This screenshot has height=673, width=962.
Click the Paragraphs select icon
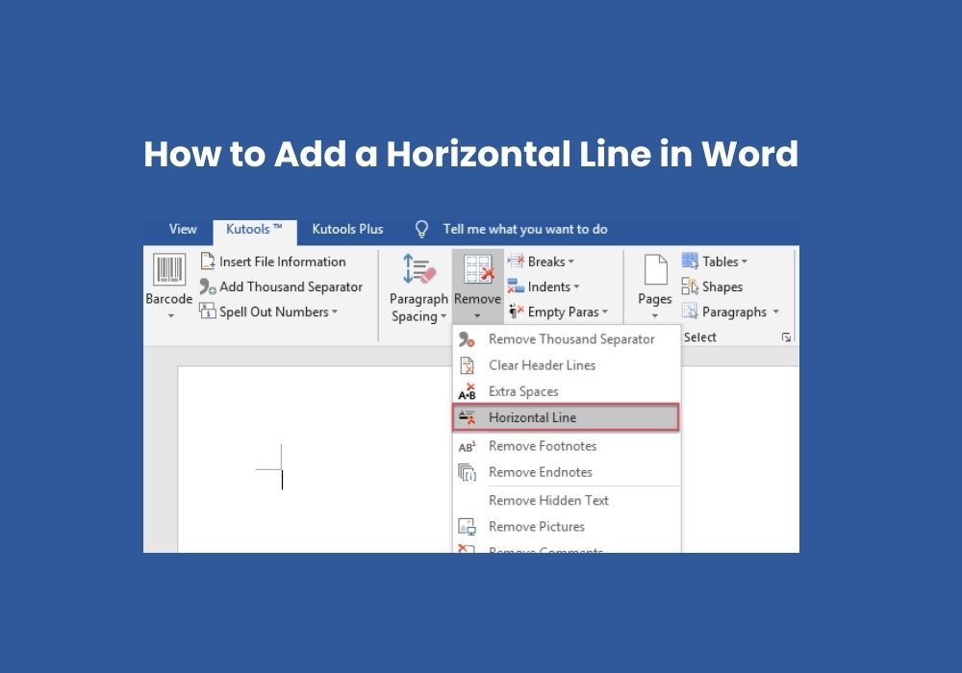[690, 312]
